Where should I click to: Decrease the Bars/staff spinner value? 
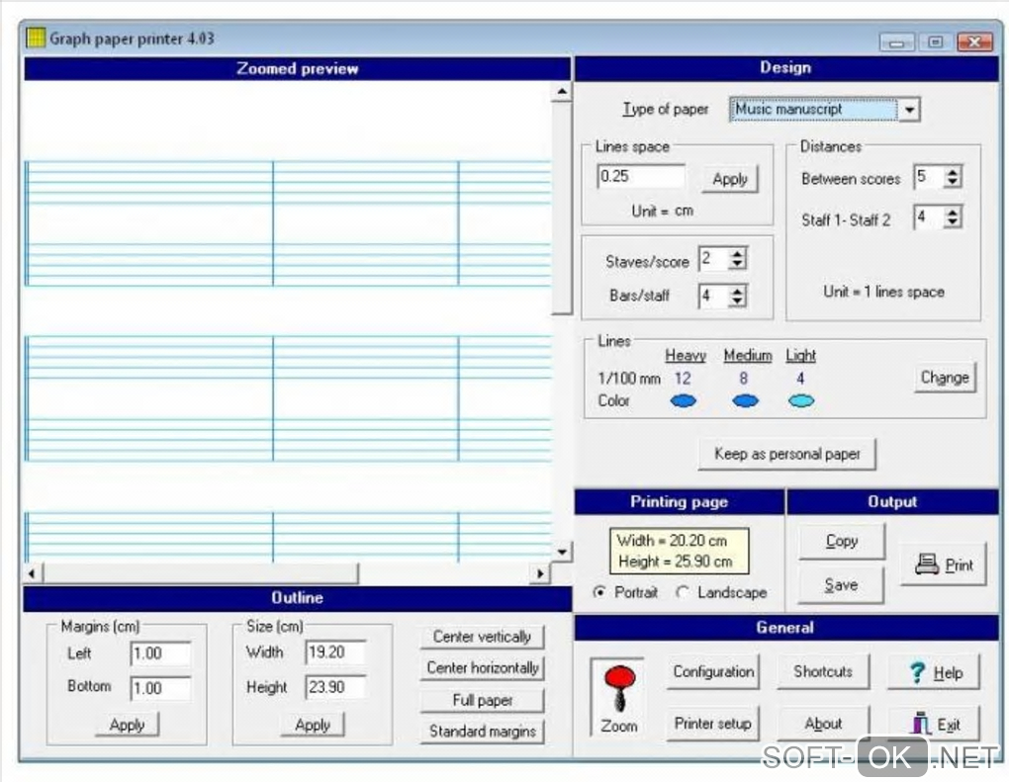(x=737, y=301)
